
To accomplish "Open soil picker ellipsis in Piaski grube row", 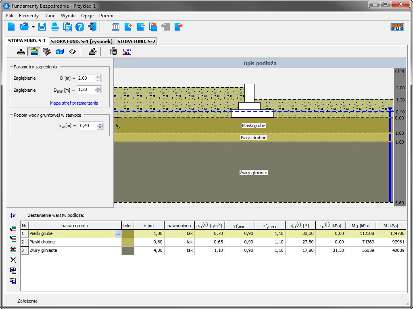I will [117, 233].
